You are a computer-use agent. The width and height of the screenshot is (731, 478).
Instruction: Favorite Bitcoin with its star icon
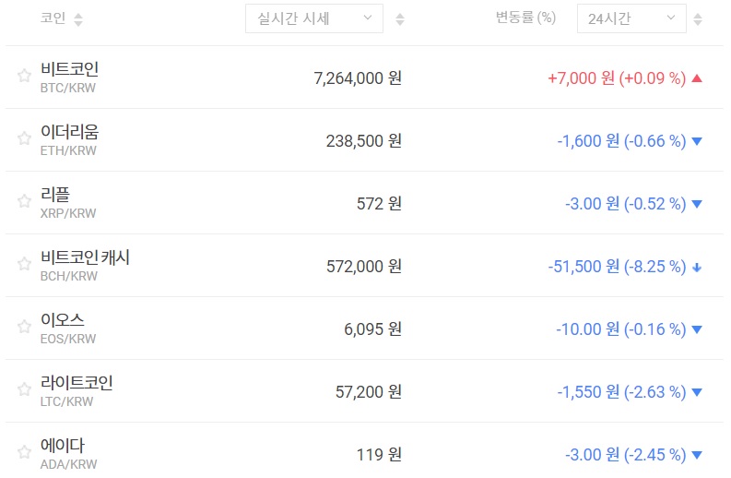click(24, 76)
